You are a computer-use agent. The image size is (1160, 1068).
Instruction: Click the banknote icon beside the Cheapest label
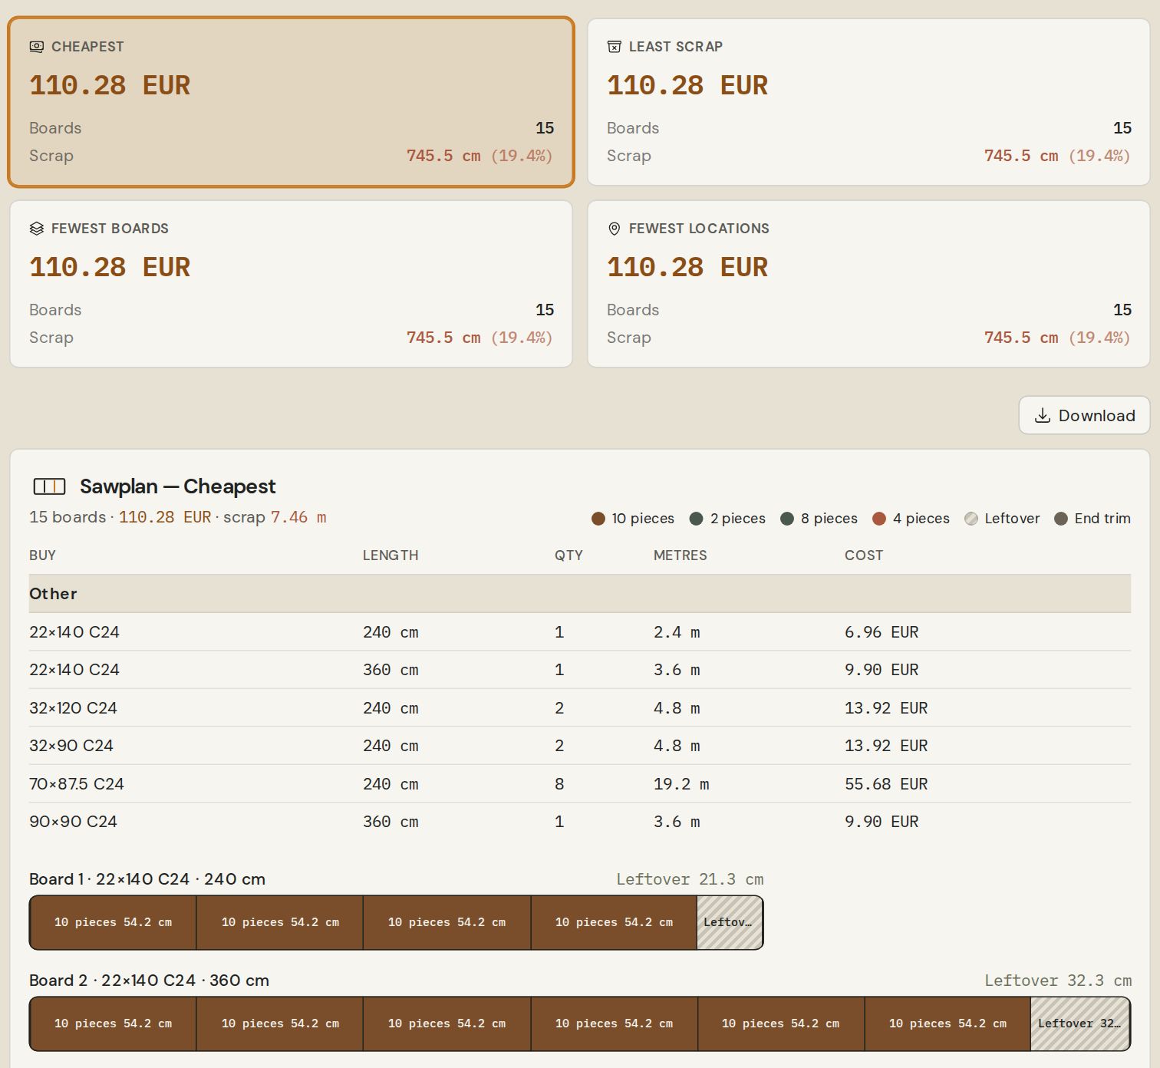coord(36,47)
